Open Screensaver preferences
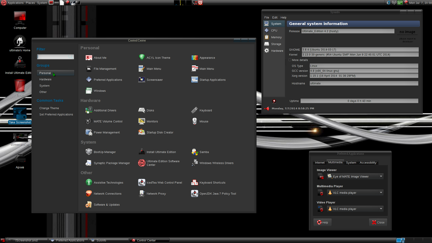 tap(151, 80)
